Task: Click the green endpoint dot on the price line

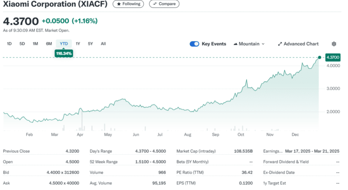Action: tap(319, 58)
